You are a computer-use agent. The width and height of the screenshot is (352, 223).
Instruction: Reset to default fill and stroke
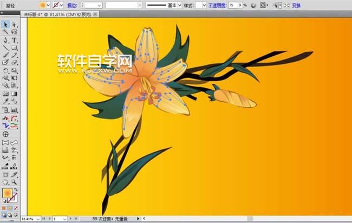tap(4, 201)
